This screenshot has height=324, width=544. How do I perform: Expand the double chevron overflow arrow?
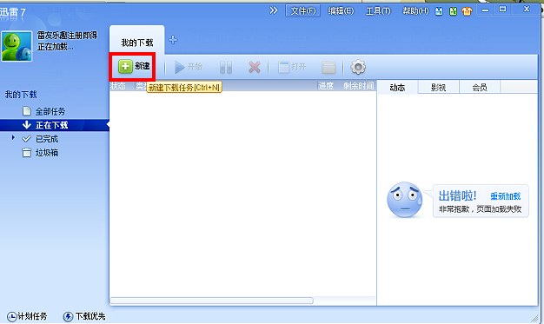[x=274, y=10]
